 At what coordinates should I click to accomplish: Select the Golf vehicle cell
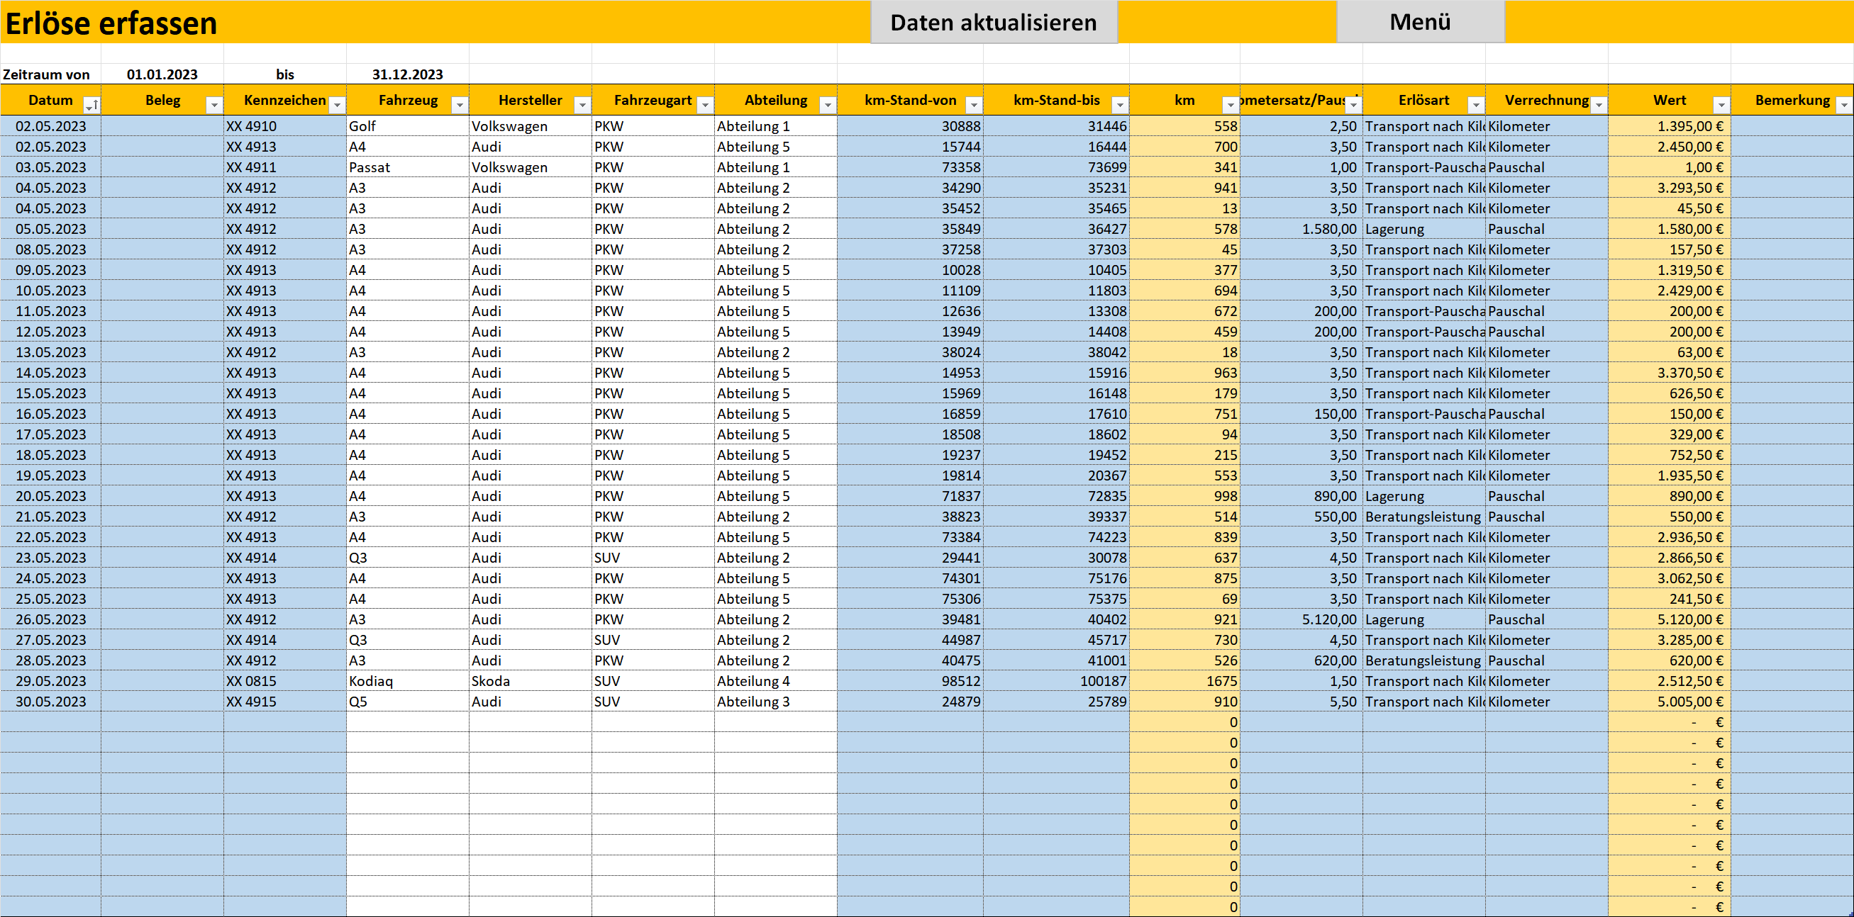(407, 126)
